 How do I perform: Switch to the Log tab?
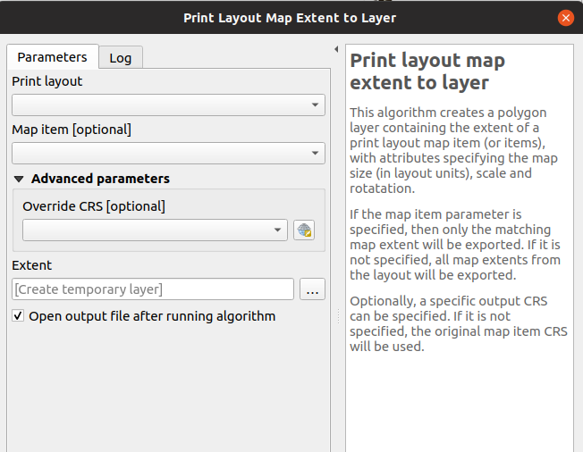(x=120, y=58)
